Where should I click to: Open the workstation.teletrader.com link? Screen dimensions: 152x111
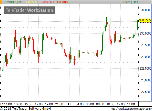coord(131,109)
